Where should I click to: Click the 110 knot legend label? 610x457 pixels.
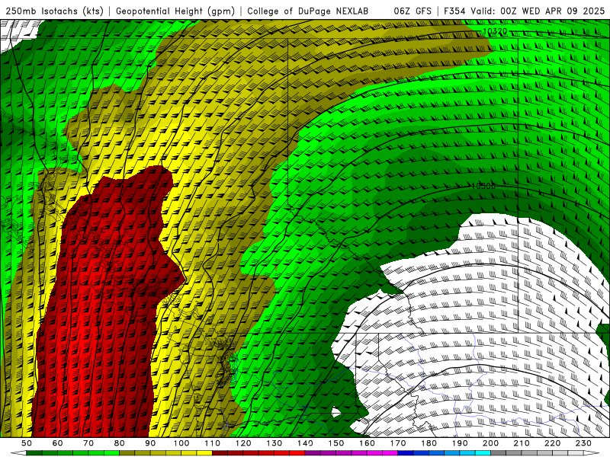213,443
